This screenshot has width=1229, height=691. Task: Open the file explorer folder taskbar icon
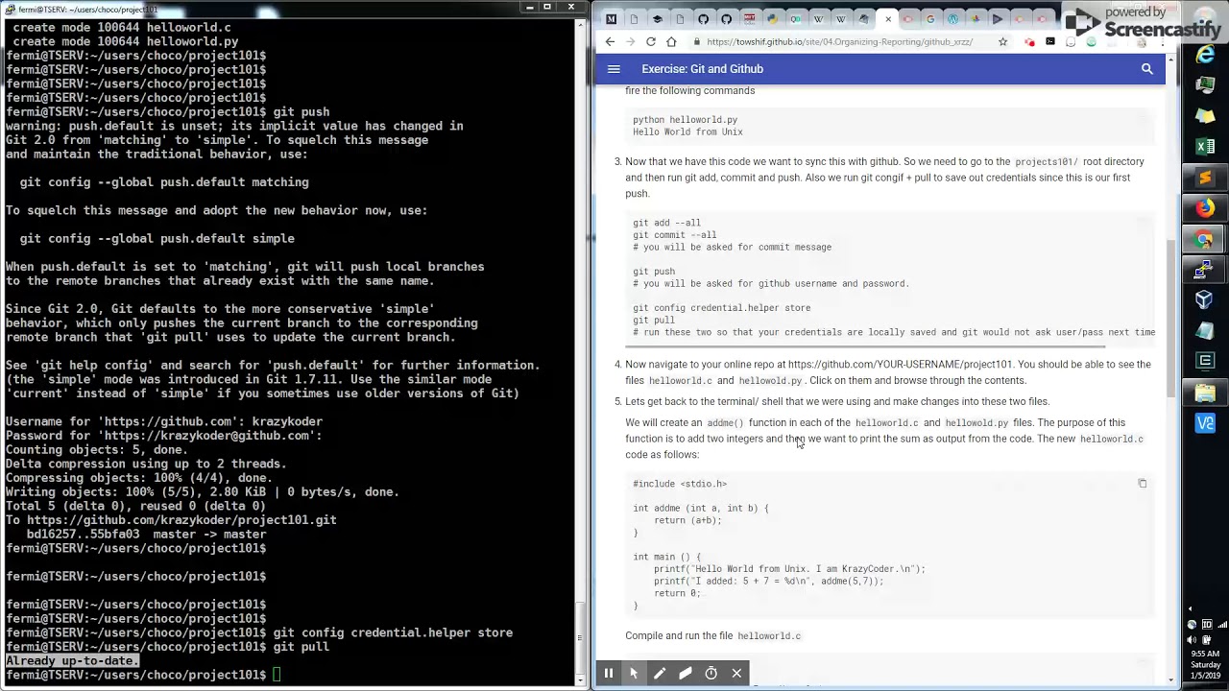[1205, 393]
